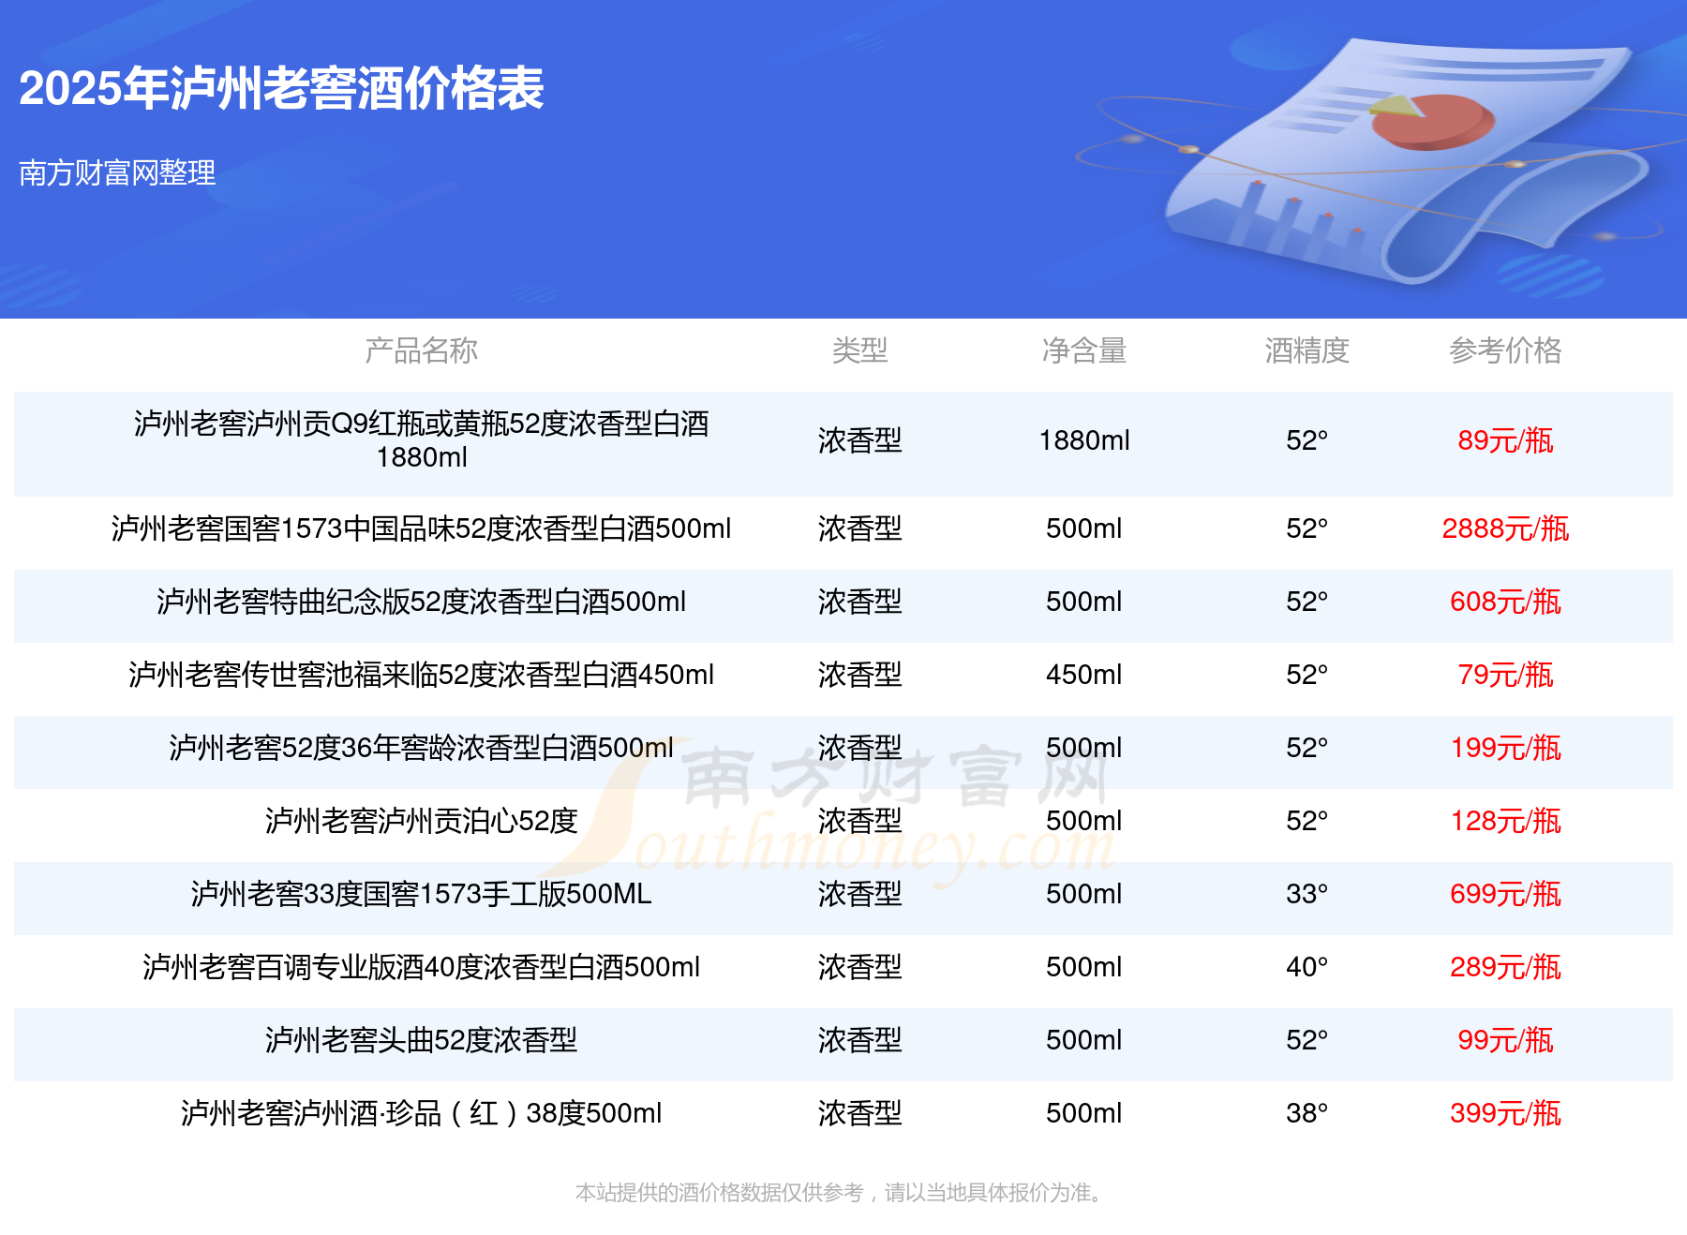The image size is (1687, 1235).
Task: Click the 类型 column header
Action: [859, 350]
